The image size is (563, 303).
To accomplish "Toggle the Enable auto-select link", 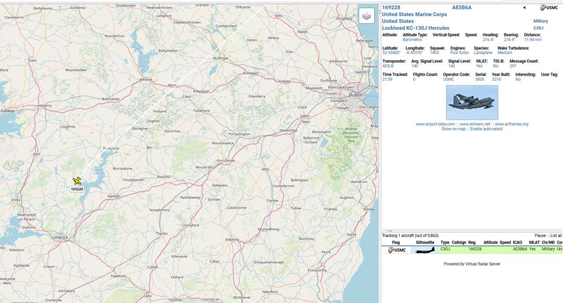I will pos(486,129).
